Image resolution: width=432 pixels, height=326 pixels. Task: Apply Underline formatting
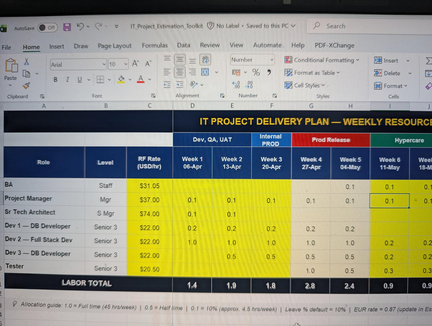click(79, 79)
